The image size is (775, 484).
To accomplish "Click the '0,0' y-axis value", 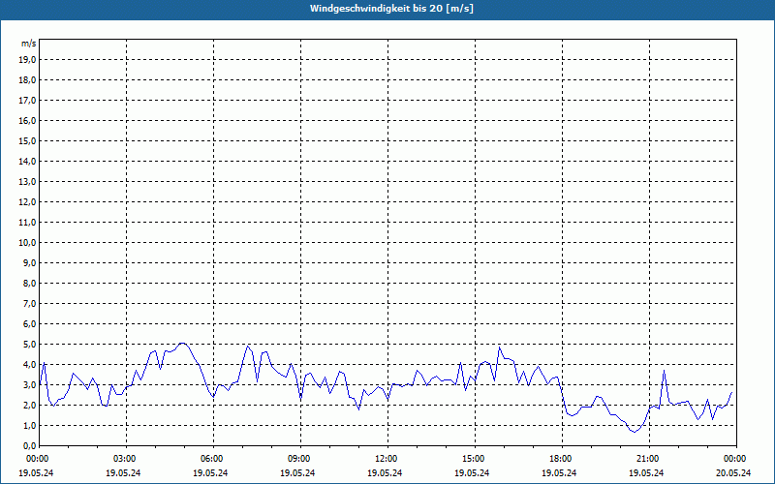I will (x=30, y=445).
